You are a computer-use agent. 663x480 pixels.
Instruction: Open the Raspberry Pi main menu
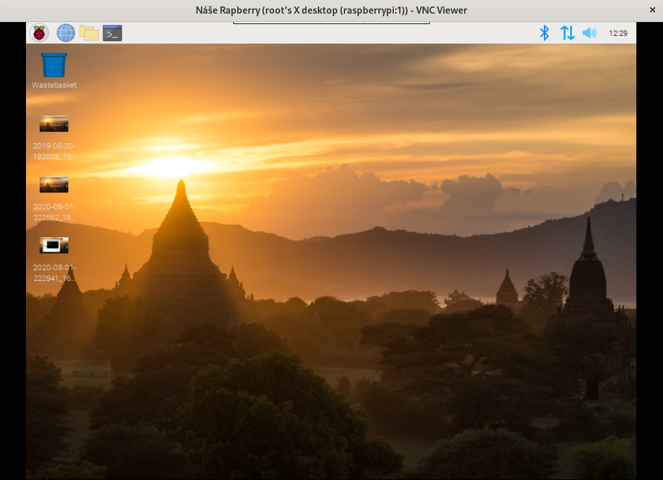(39, 33)
